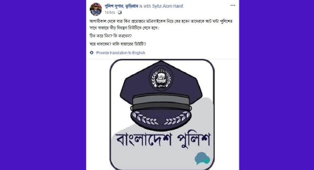This screenshot has height=170, width=314.
Task: Open the 14 hrs timestamp permalink
Action: (110, 12)
